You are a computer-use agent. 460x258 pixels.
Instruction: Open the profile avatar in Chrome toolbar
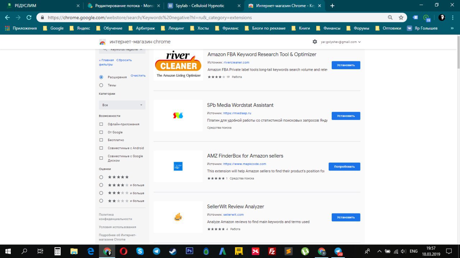point(442,17)
